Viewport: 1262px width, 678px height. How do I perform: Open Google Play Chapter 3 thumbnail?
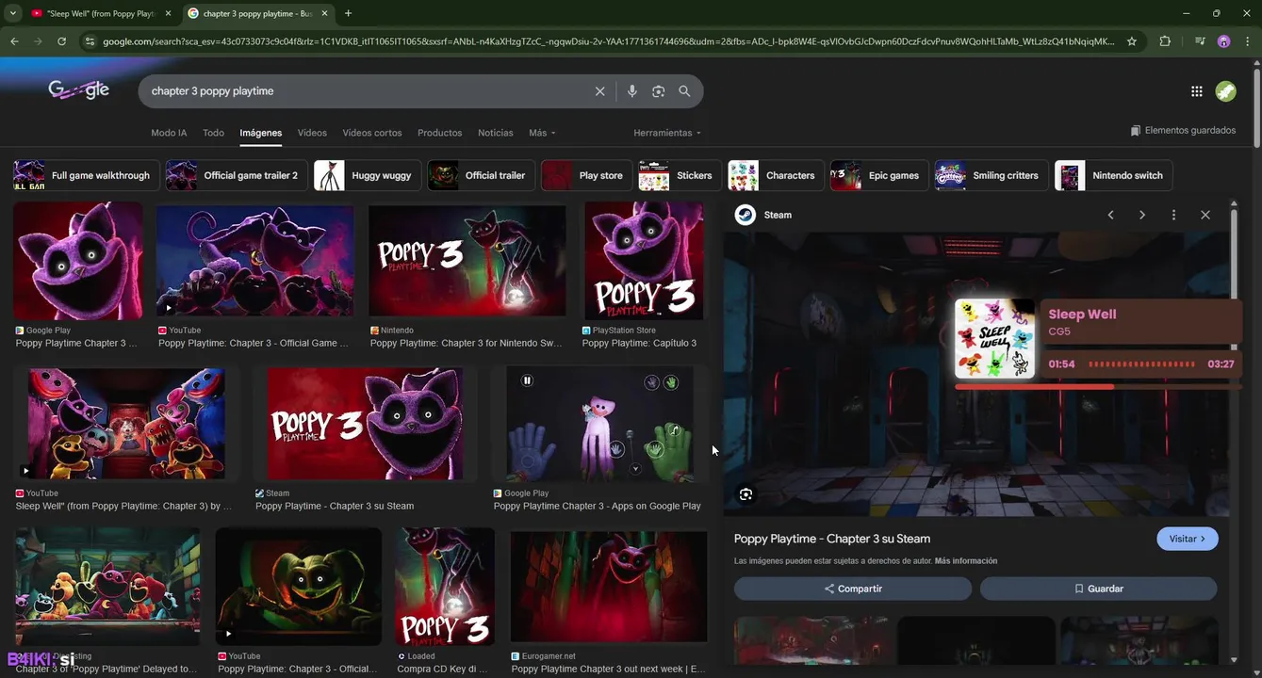click(78, 261)
